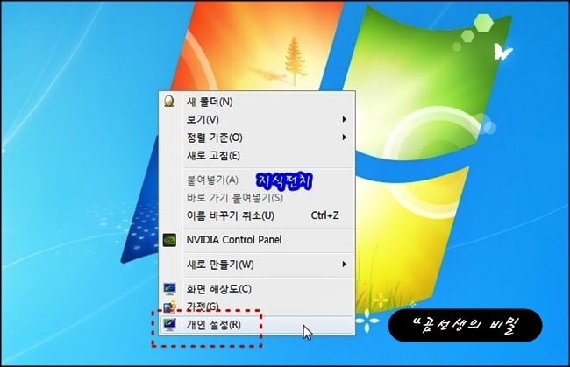This screenshot has width=570, height=367.
Task: Expand the 보기(V) submenu arrow
Action: coord(344,119)
